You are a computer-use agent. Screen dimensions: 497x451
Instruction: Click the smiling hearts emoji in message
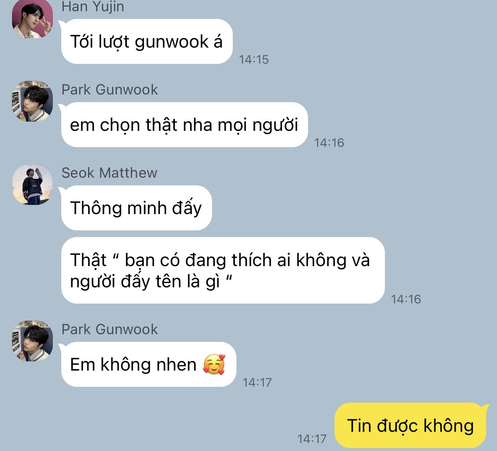[x=214, y=365]
